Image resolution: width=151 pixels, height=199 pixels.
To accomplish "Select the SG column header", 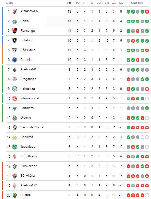I will click(121, 3).
